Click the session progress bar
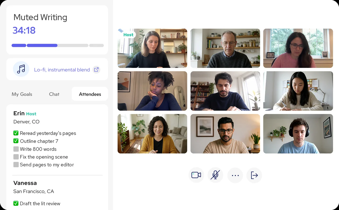Viewport: 339px width, 210px height. click(58, 45)
